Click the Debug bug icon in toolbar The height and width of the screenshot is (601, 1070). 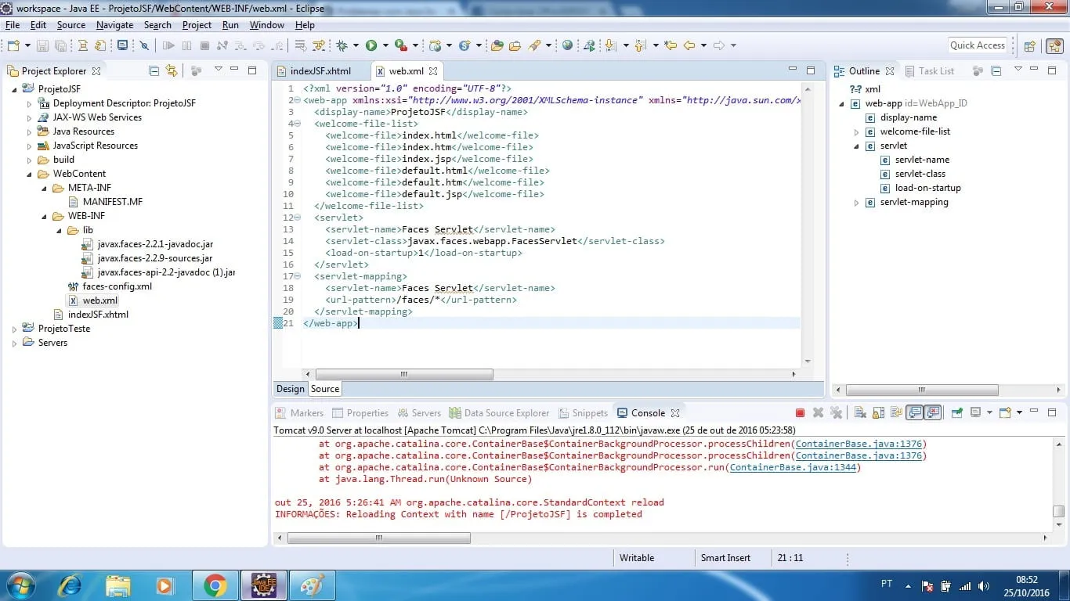pyautogui.click(x=342, y=45)
